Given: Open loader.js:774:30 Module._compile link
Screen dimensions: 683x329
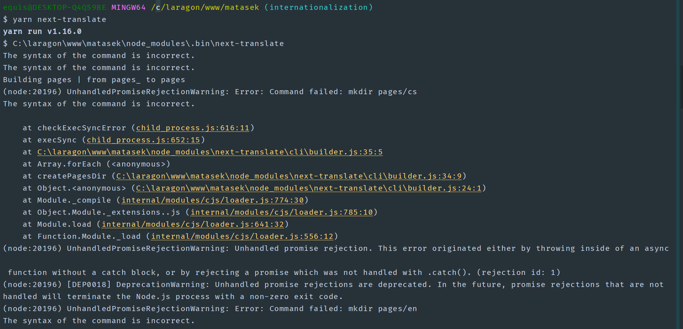Looking at the screenshot, I should click(x=212, y=200).
